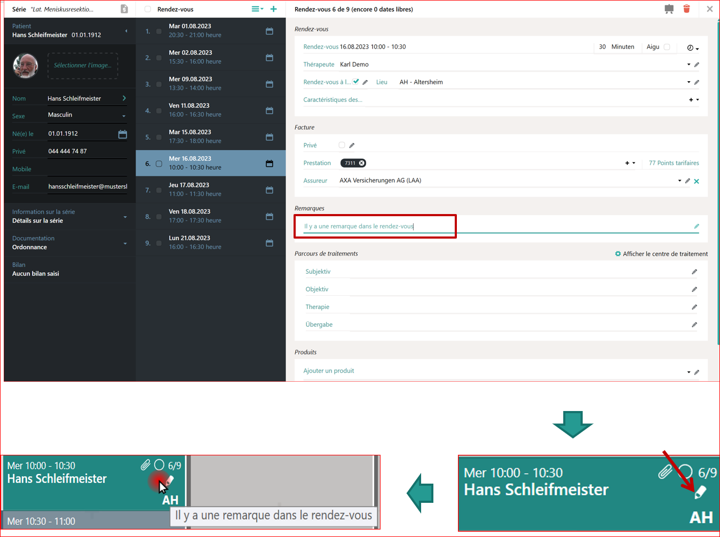Viewport: 720px width, 537px height.
Task: Toggle the Privé checkbox in Facture
Action: pyautogui.click(x=342, y=145)
